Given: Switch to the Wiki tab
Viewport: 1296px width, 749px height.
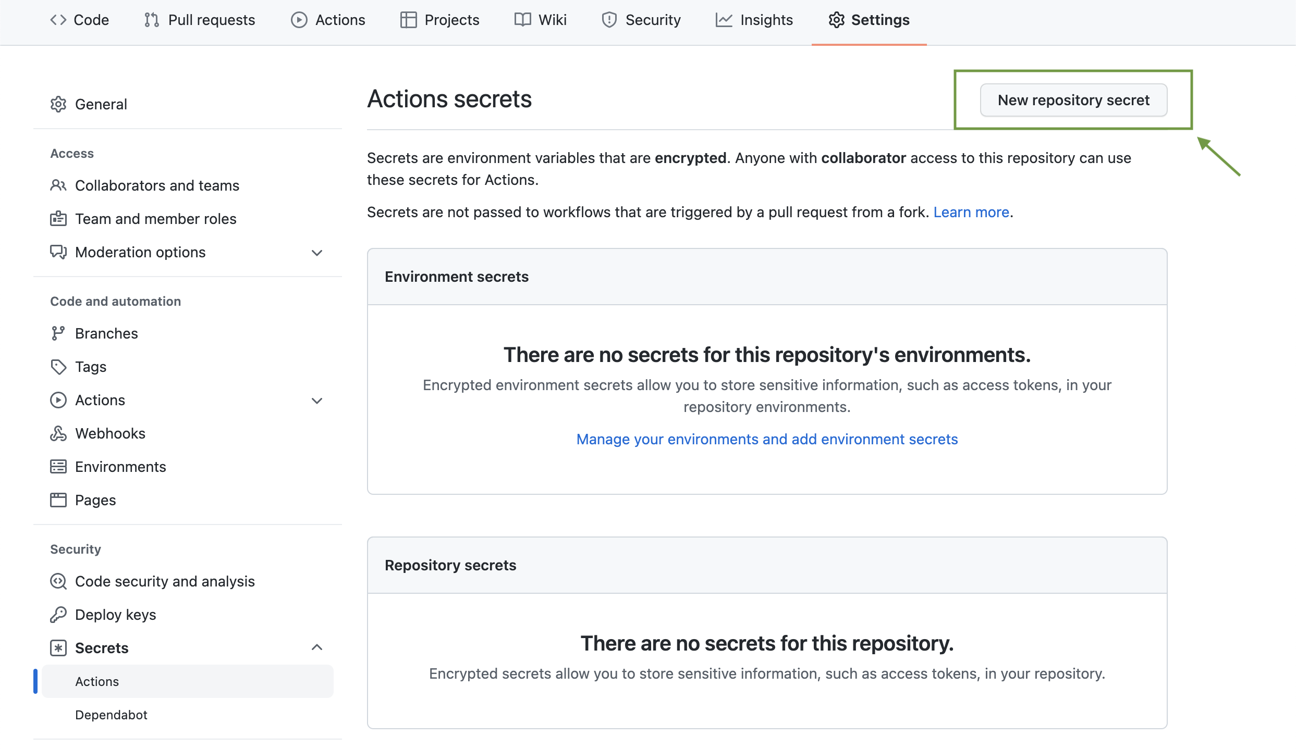Looking at the screenshot, I should (x=540, y=20).
